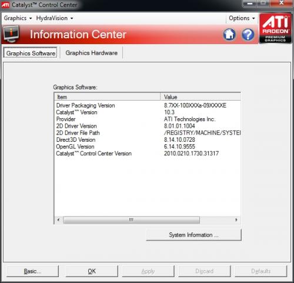Click the value 6.14.10.9555

(179, 147)
